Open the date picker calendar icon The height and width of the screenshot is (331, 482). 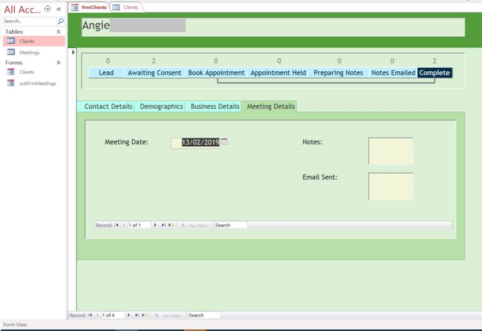pos(224,141)
